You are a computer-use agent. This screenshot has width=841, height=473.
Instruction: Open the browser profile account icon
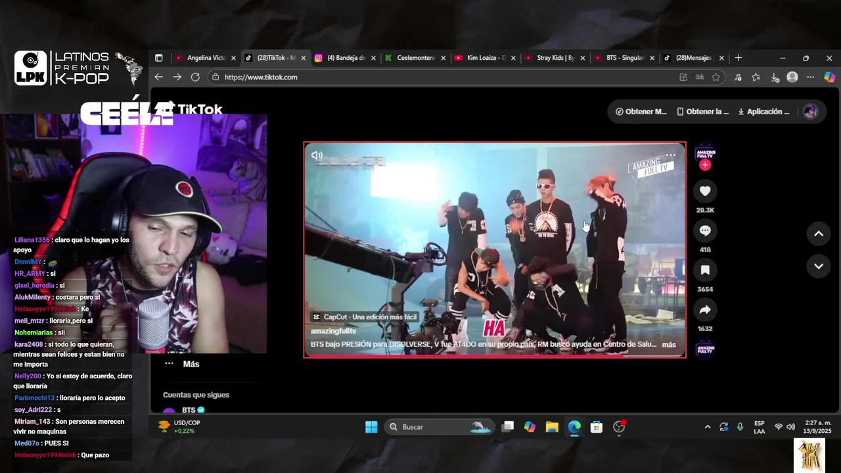[792, 77]
